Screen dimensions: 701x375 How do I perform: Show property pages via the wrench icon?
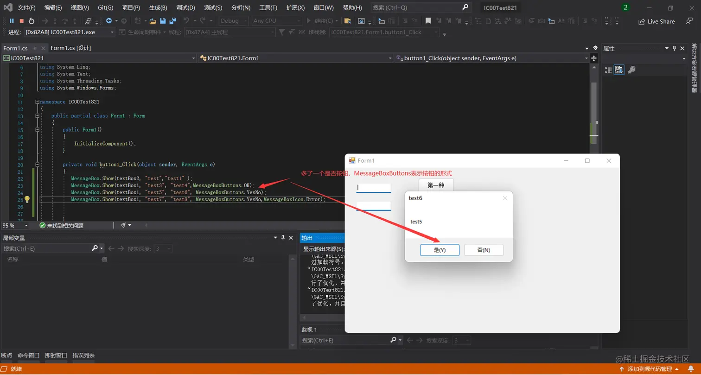click(x=631, y=70)
